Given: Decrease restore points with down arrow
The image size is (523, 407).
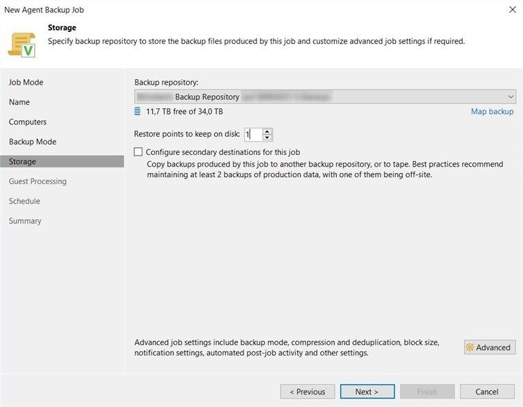Looking at the screenshot, I should (x=267, y=138).
